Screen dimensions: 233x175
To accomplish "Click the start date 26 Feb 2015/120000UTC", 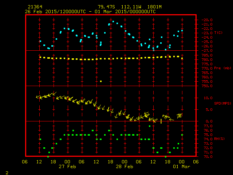I will tap(55, 12).
